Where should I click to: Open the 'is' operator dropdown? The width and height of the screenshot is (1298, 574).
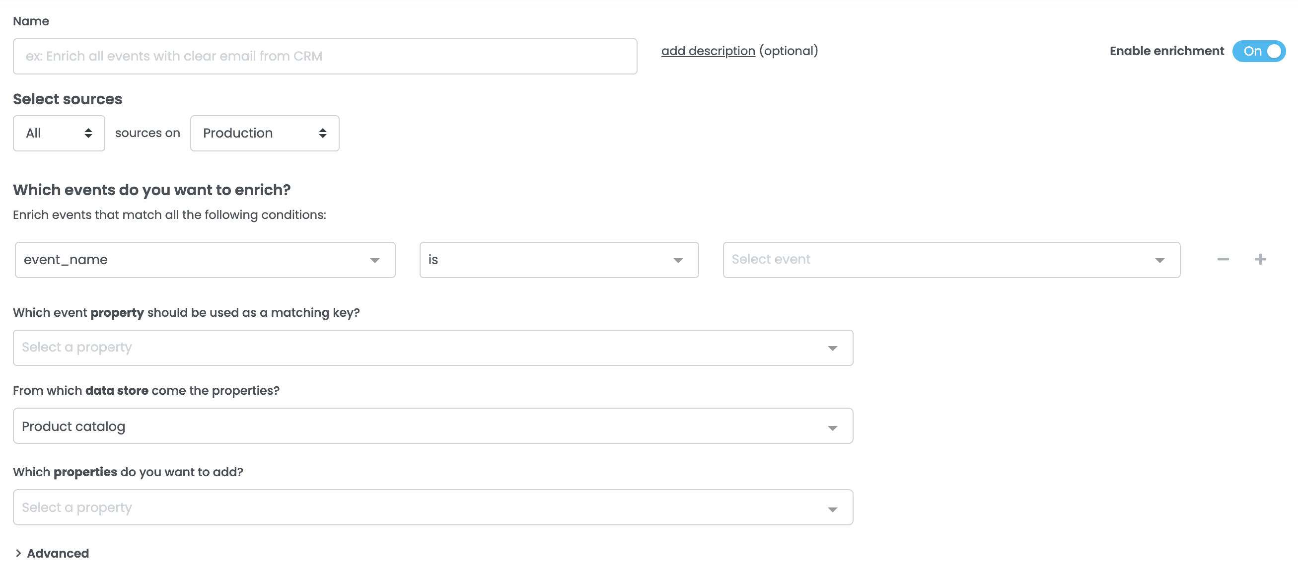558,260
